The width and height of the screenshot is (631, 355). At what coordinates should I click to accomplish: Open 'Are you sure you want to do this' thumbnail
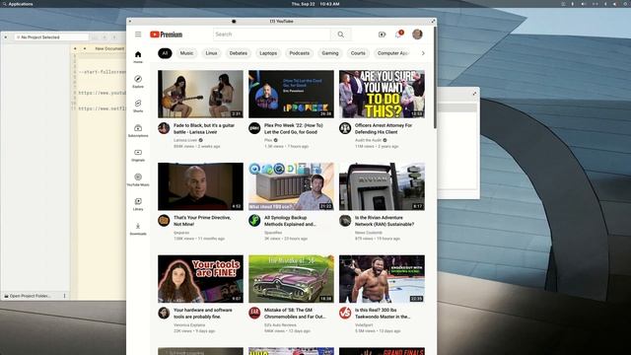coord(382,95)
